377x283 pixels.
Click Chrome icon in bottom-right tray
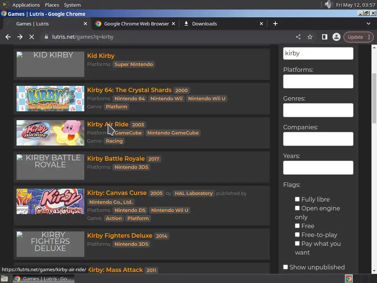[349, 279]
